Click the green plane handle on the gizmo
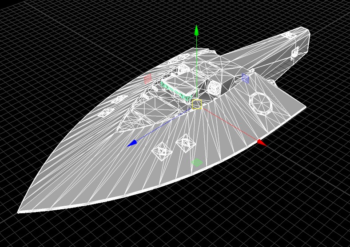This screenshot has height=247, width=350. (x=197, y=162)
